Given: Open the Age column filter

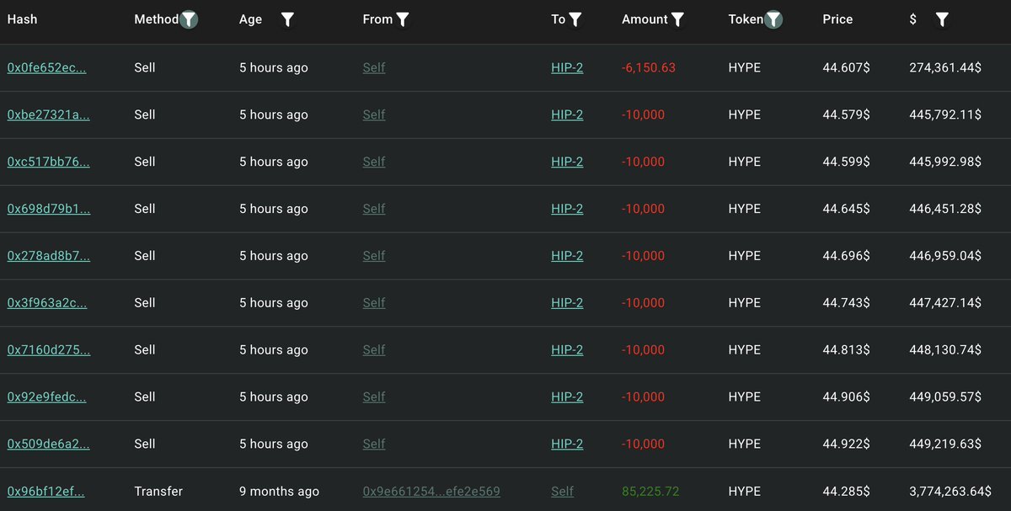Looking at the screenshot, I should pyautogui.click(x=287, y=19).
